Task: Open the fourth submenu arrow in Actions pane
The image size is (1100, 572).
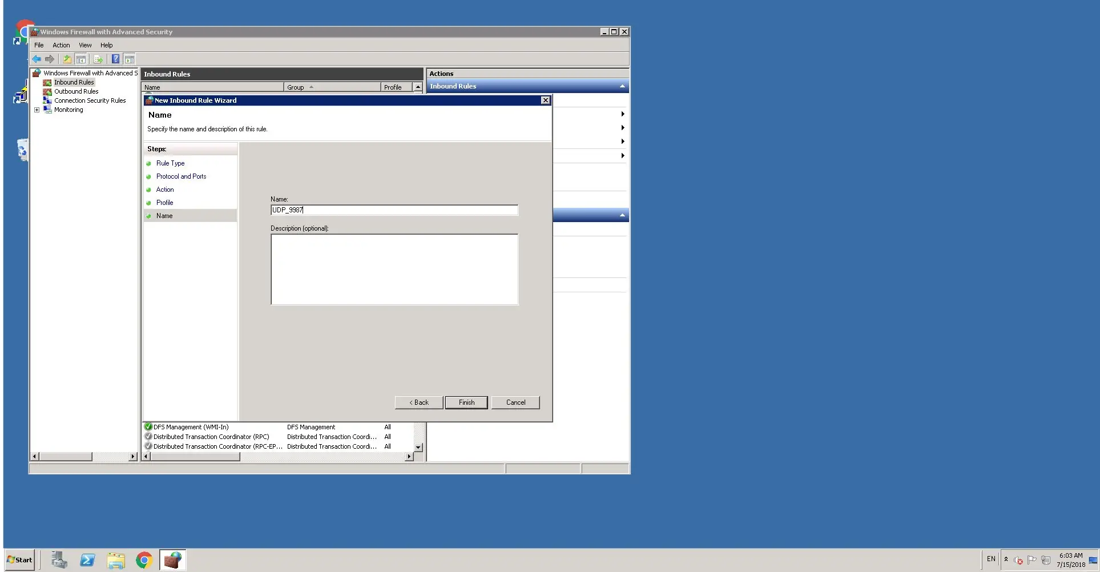Action: 622,155
